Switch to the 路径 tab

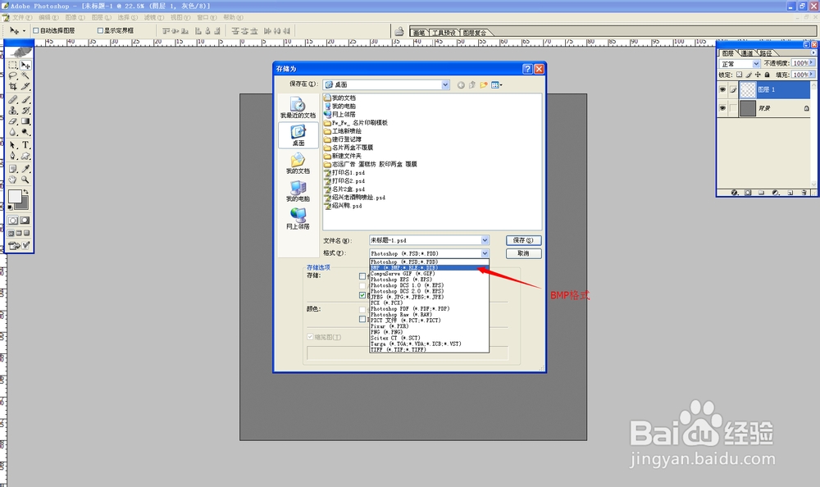pos(766,53)
